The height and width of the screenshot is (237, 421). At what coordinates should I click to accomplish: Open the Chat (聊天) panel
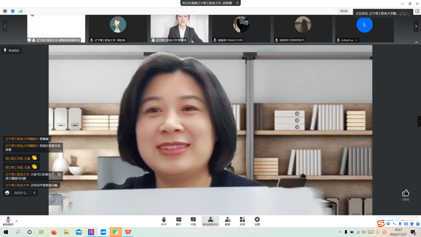coord(179,221)
